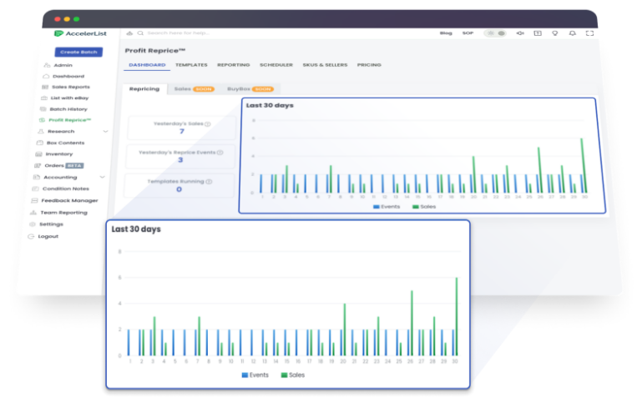Image resolution: width=637 pixels, height=407 pixels.
Task: Click the Orders BETA badge
Action: [74, 166]
